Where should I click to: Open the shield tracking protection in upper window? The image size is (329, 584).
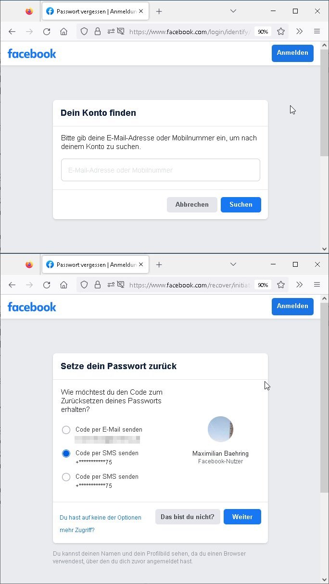84,32
